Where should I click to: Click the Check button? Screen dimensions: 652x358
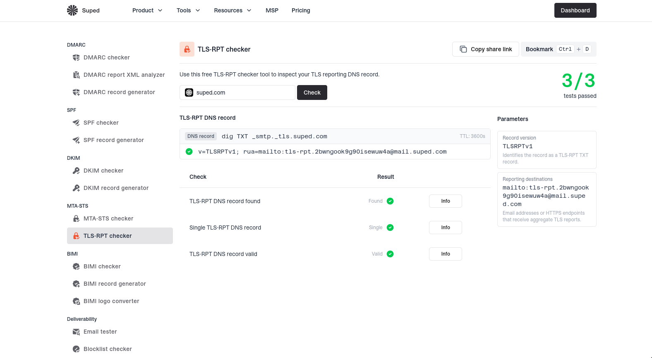click(x=312, y=92)
